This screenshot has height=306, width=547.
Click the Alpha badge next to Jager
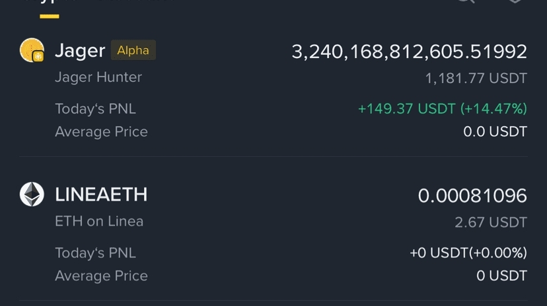[x=133, y=50]
